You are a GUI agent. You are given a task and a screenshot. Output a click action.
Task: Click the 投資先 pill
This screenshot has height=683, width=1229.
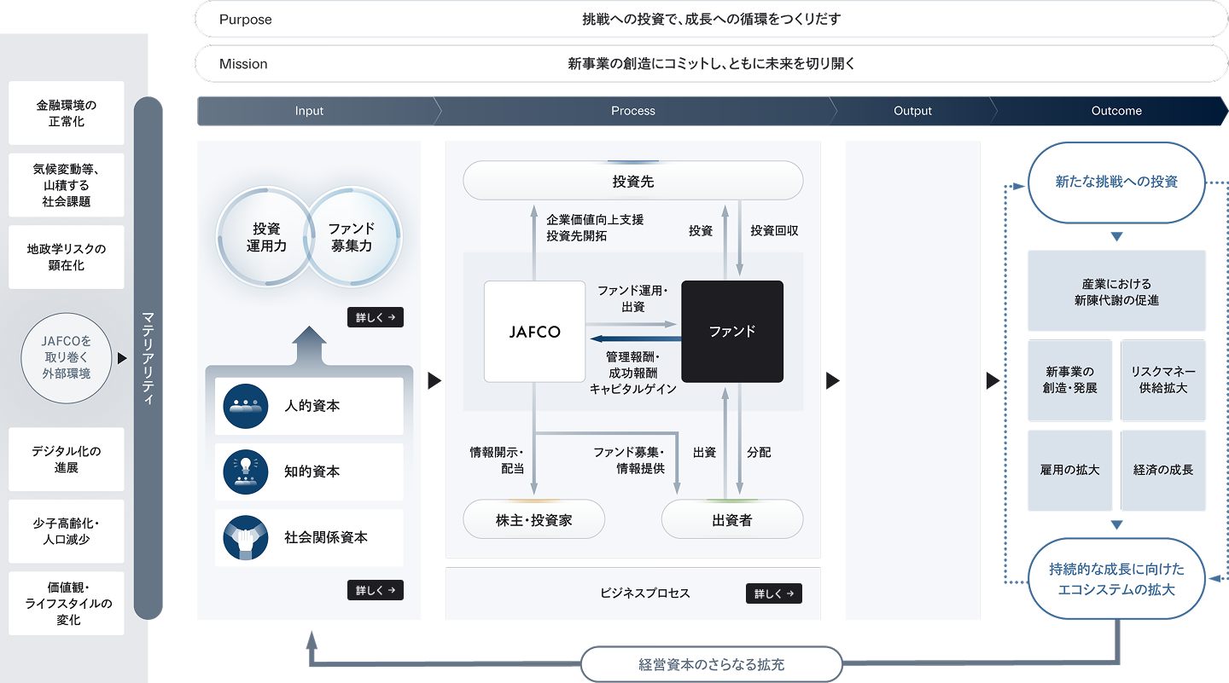[x=633, y=181]
